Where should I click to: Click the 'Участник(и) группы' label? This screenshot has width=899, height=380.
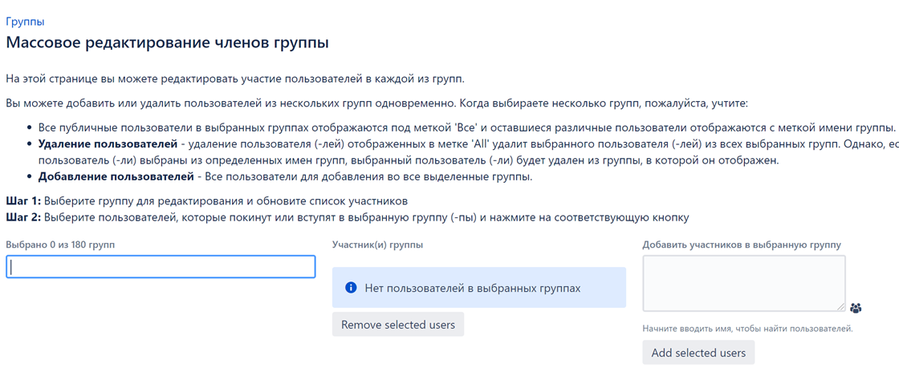(x=378, y=245)
